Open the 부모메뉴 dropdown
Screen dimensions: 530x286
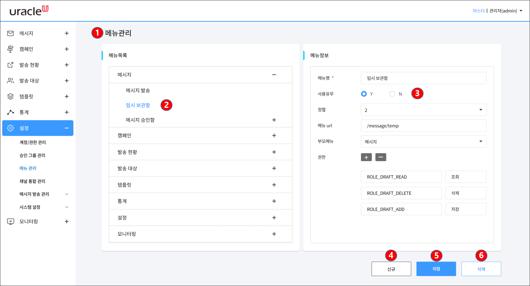click(424, 141)
